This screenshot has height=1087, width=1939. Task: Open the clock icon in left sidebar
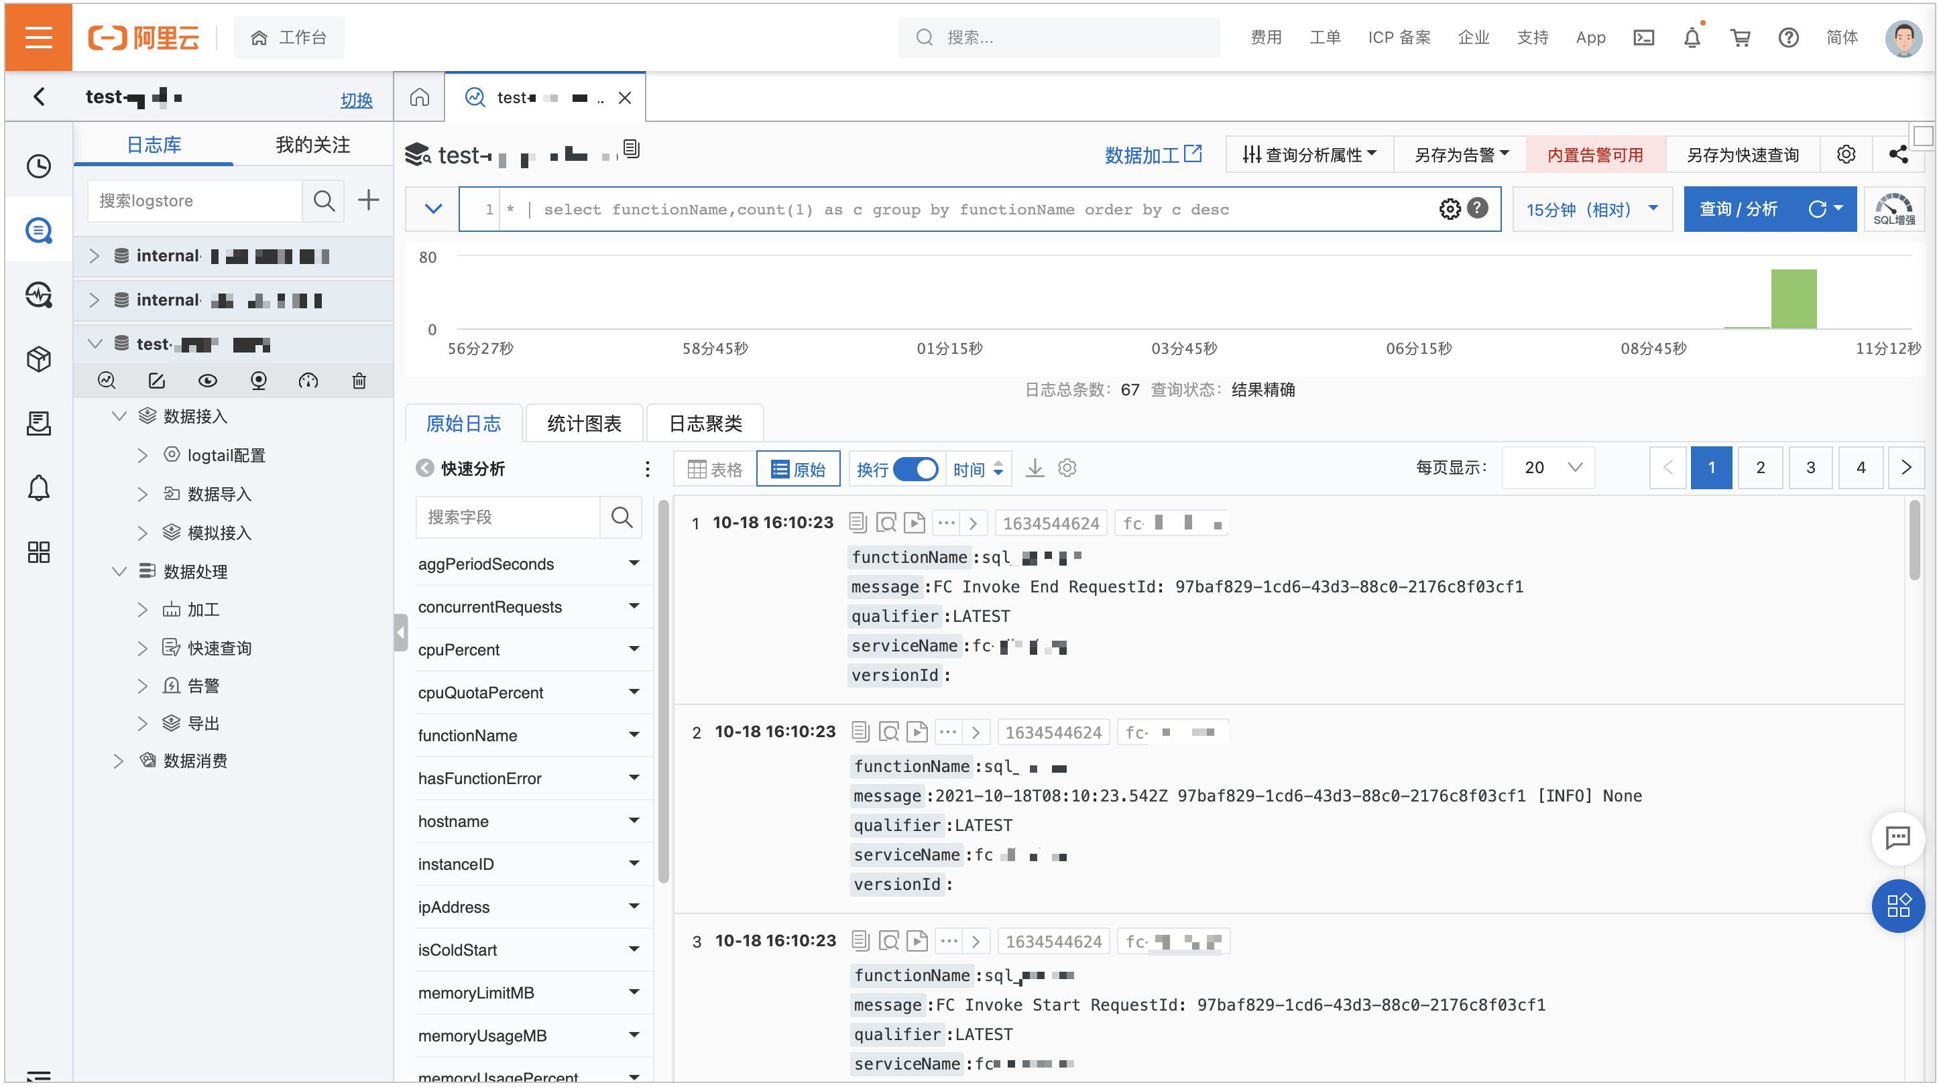[x=38, y=166]
